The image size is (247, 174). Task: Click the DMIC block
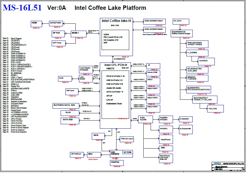[x=166, y=149]
